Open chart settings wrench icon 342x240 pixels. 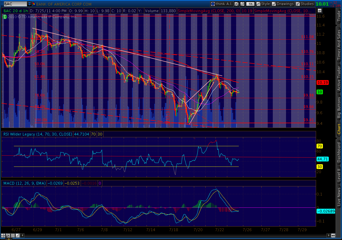point(242,4)
